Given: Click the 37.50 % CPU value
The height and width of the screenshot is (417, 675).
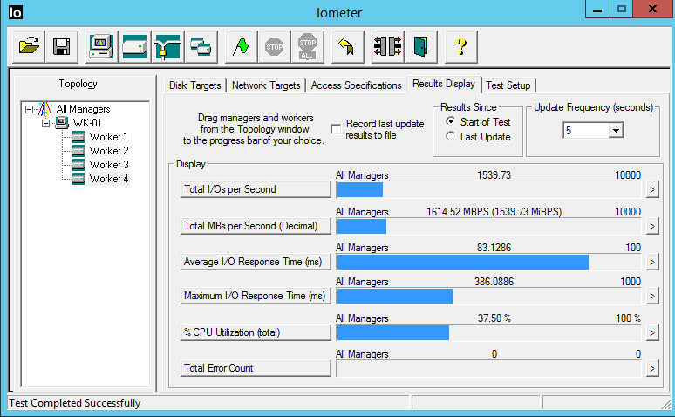Looking at the screenshot, I should pyautogui.click(x=494, y=318).
